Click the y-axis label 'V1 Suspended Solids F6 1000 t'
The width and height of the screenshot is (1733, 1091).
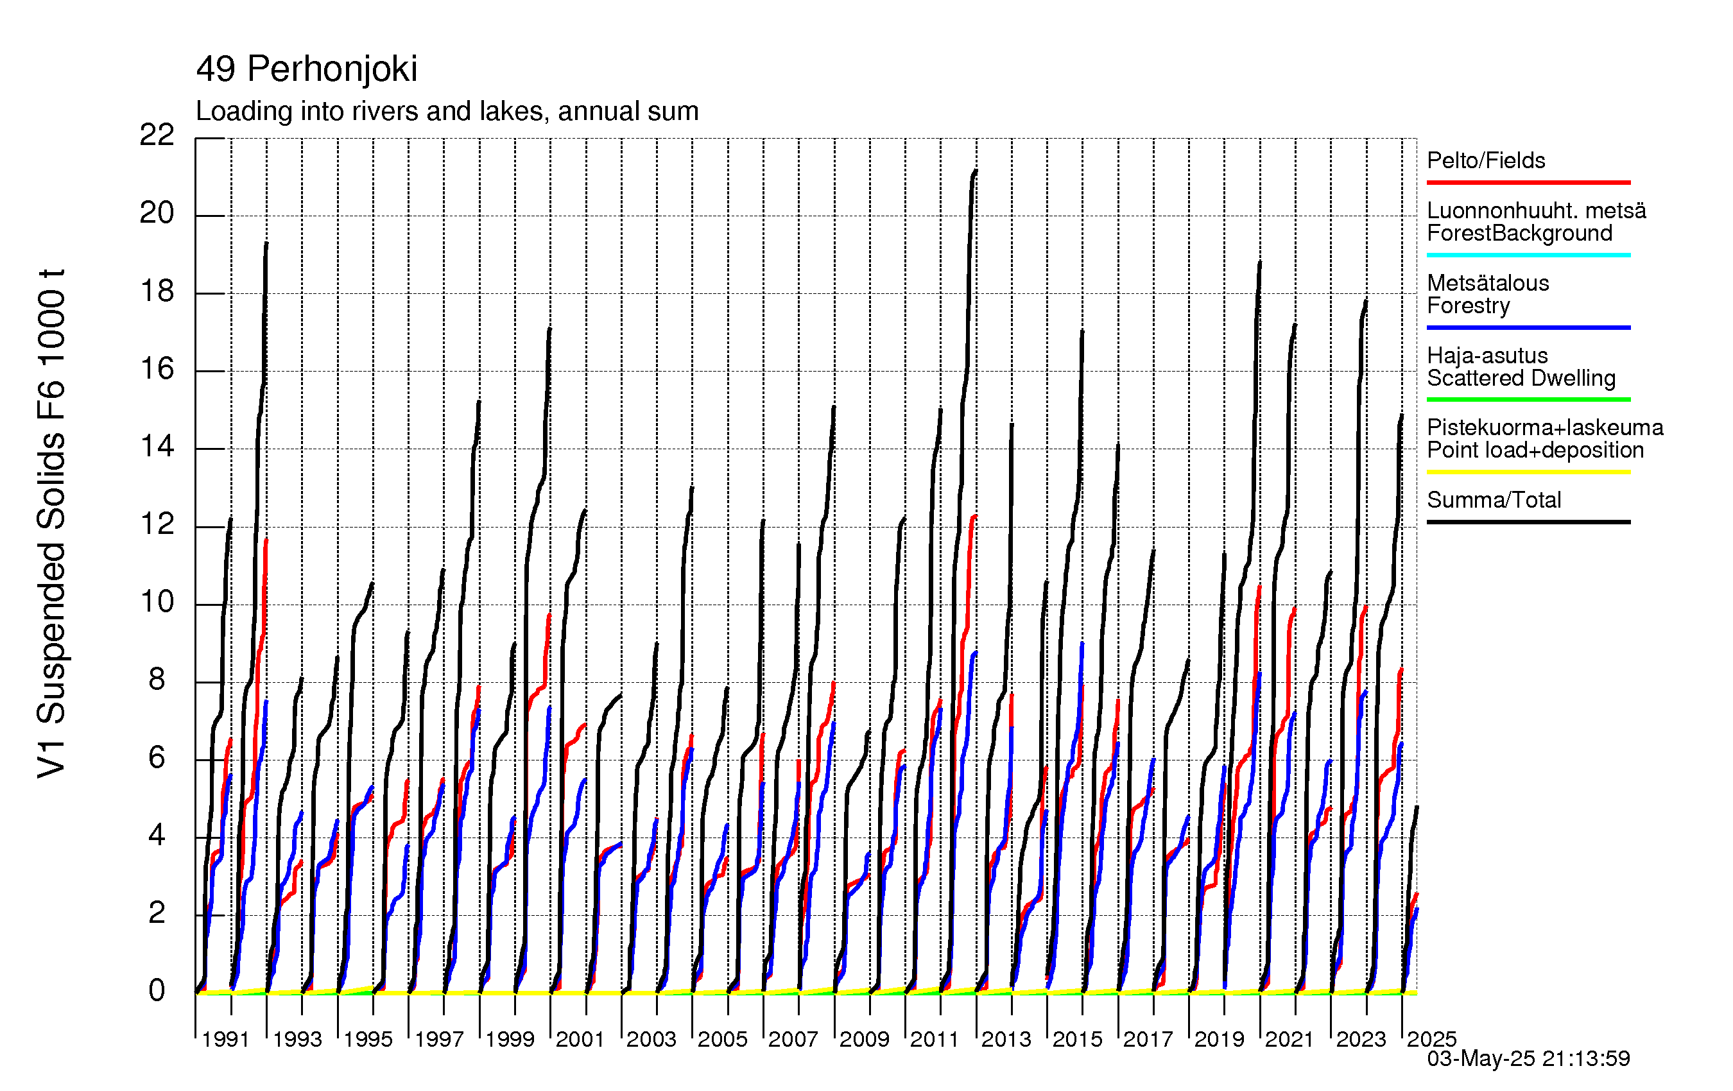(x=52, y=524)
